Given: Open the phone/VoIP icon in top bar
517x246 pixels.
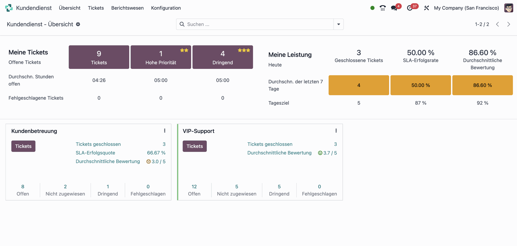Looking at the screenshot, I should 383,8.
